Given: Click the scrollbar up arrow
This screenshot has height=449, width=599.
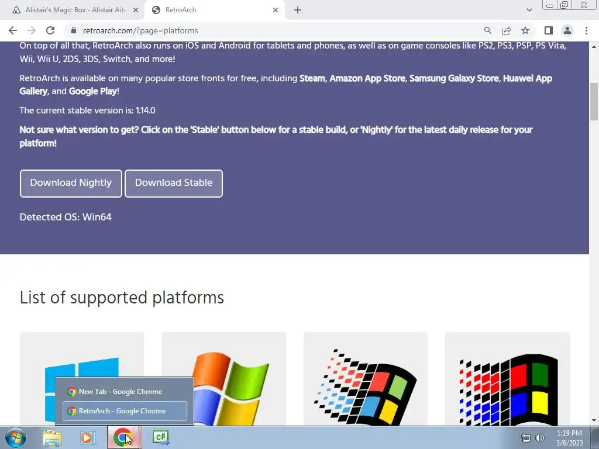Looking at the screenshot, I should coord(594,47).
